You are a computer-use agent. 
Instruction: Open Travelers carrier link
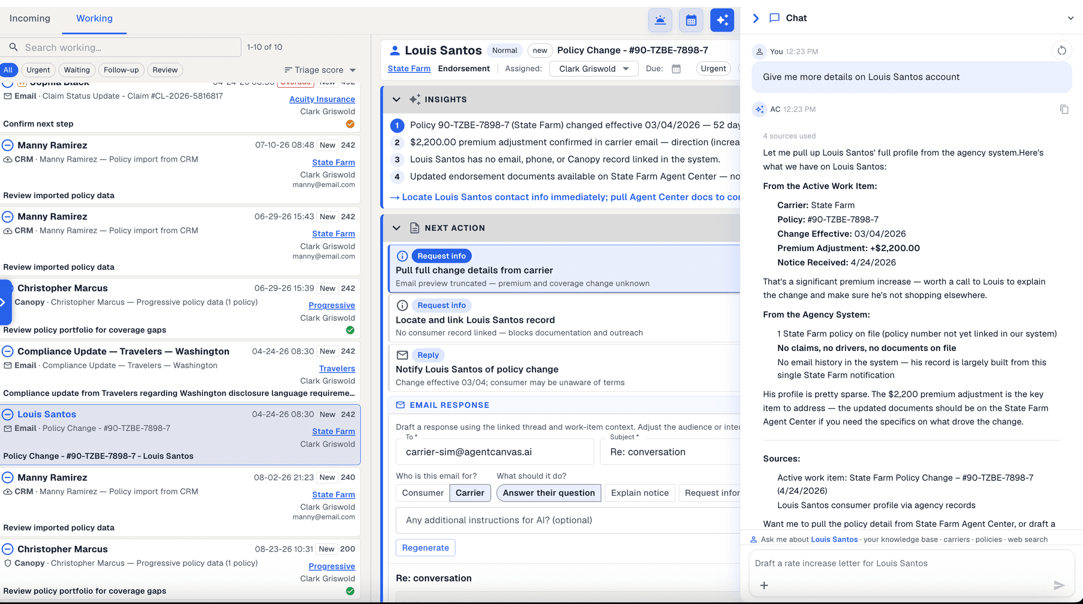pos(337,369)
